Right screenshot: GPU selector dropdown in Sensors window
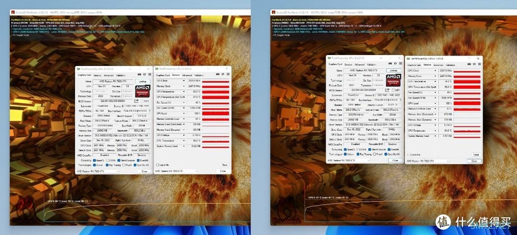Image resolution: width=517 pixels, height=235 pixels. point(427,161)
